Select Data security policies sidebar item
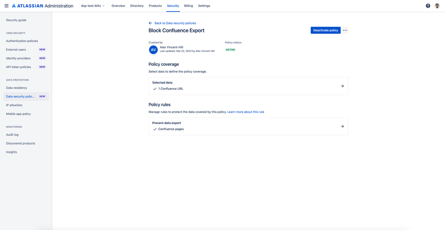The image size is (445, 230). coord(26,97)
